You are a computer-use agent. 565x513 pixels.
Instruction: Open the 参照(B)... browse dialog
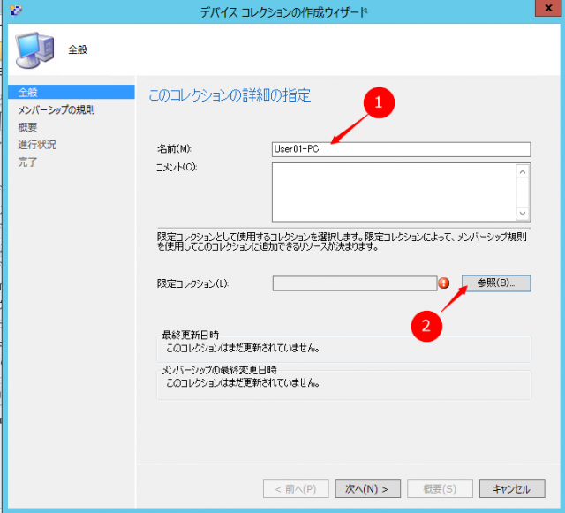(x=496, y=283)
